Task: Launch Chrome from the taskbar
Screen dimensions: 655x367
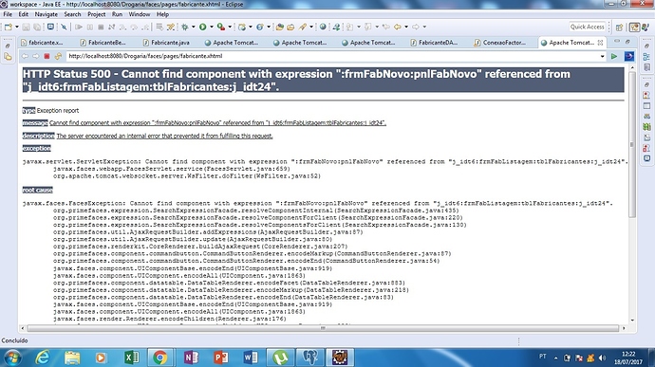Action: pos(159,358)
